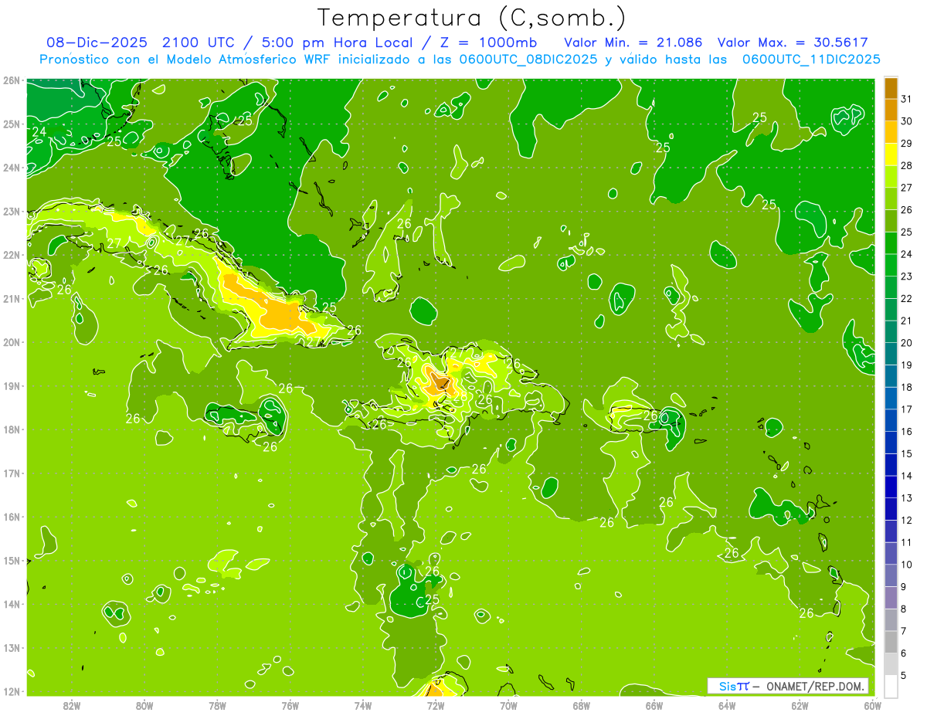Click purple color bar swatch between 9 and 10

point(891,575)
